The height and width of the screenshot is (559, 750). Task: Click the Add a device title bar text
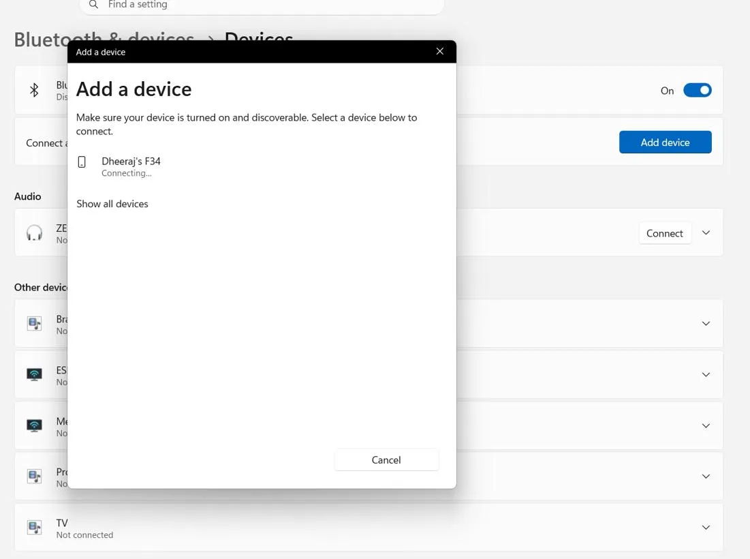[100, 52]
